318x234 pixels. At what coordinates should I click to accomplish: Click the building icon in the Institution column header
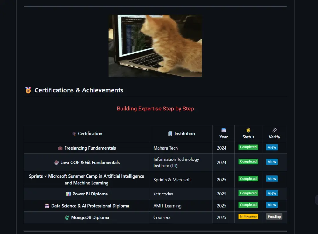click(x=170, y=133)
